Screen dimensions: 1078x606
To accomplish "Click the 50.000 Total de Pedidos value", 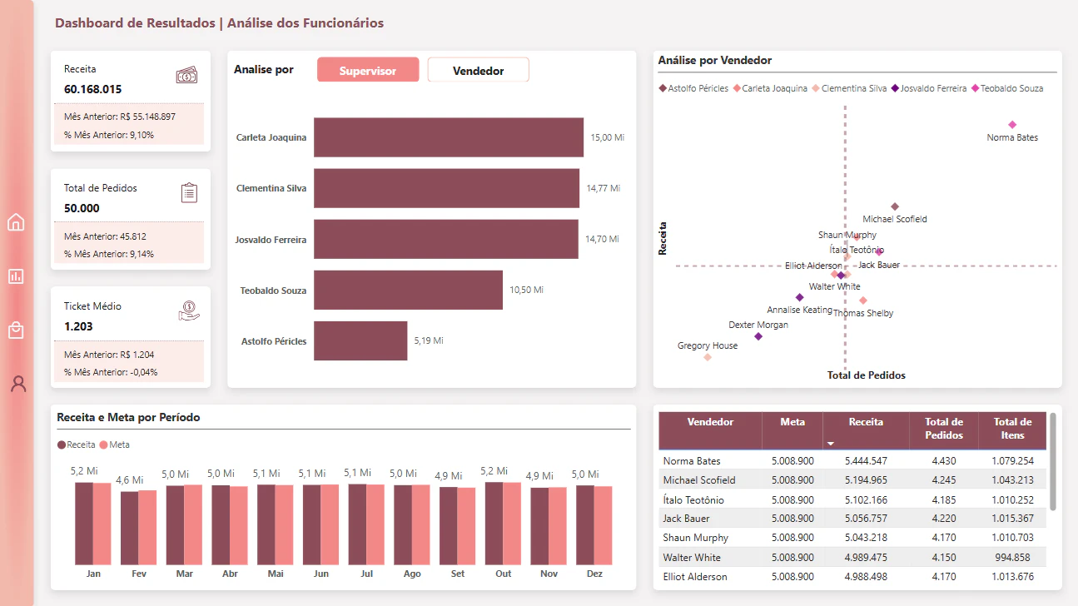I will [x=82, y=208].
